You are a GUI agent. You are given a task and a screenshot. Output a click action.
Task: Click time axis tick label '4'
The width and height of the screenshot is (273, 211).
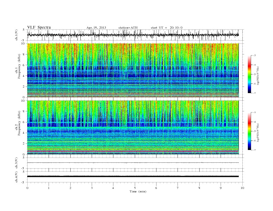(113, 188)
